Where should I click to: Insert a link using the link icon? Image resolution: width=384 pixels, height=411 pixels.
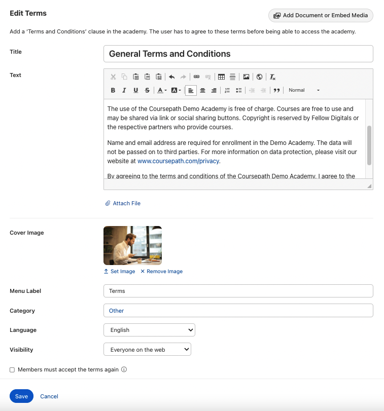[x=196, y=77]
